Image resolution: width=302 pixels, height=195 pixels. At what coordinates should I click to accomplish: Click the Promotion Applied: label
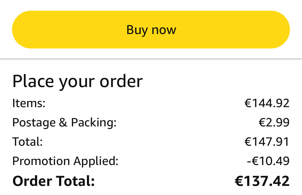pos(65,161)
